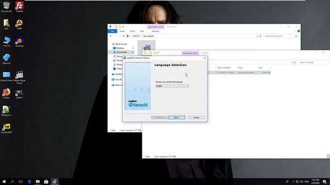Open the taskbar clock showing 1:45 PM
The width and height of the screenshot is (330, 185).
pyautogui.click(x=315, y=181)
